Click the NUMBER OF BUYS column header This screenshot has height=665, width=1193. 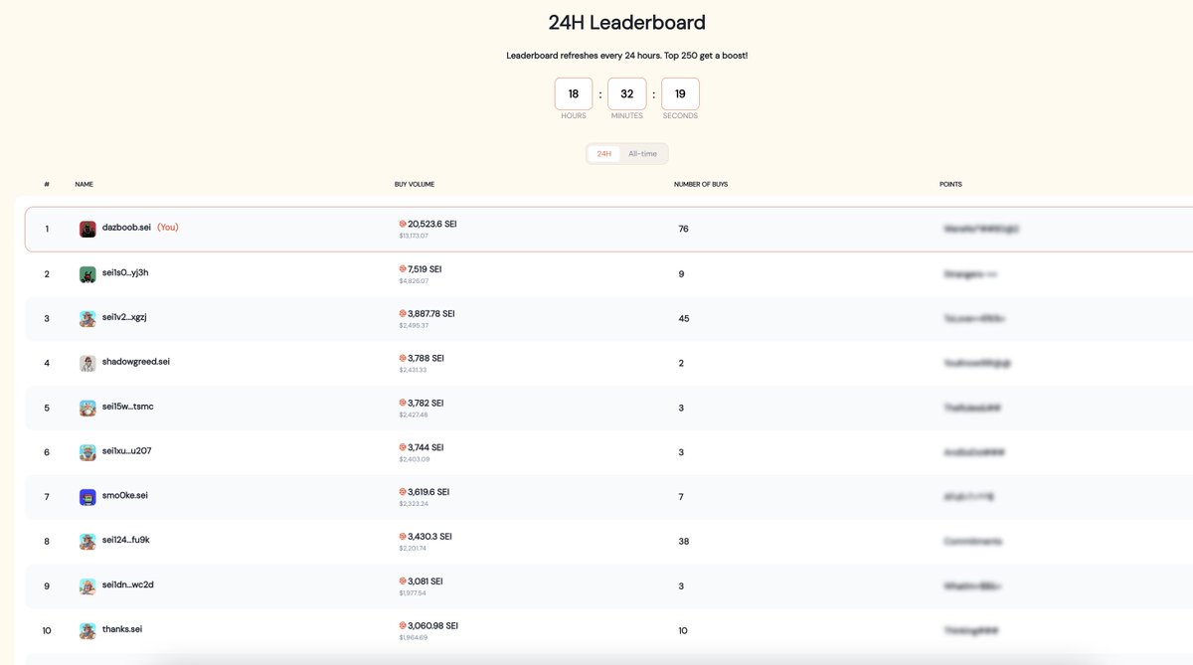click(x=701, y=184)
